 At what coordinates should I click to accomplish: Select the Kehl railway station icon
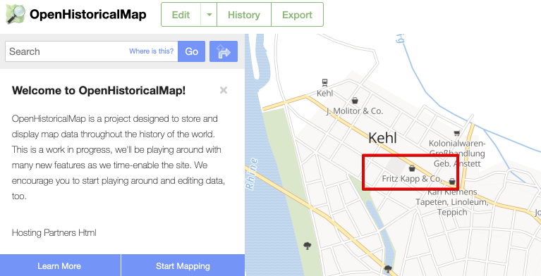(324, 82)
